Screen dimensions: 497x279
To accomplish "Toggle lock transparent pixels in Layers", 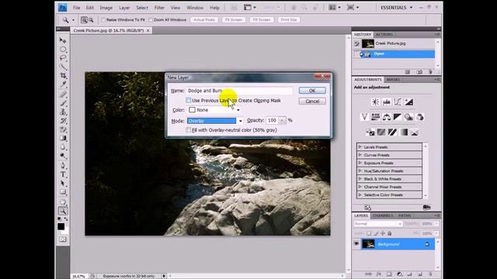I will coord(369,233).
